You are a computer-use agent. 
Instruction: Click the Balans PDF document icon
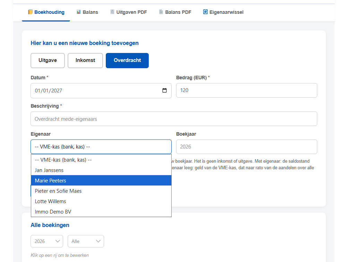pyautogui.click(x=161, y=12)
